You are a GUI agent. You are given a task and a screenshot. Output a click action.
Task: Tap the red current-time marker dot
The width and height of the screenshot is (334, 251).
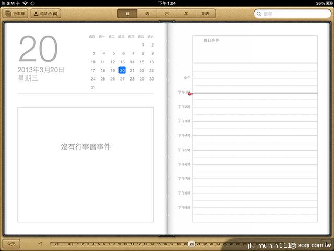(190, 94)
